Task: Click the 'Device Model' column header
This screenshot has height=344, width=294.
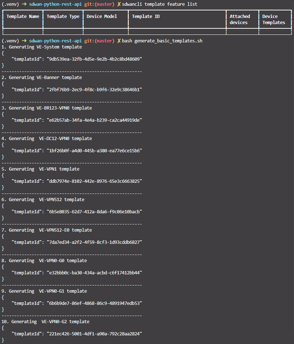Action: click(x=102, y=17)
